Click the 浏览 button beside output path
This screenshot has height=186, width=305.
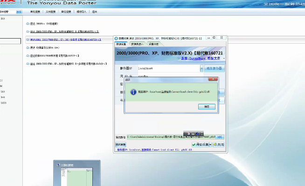(x=220, y=137)
